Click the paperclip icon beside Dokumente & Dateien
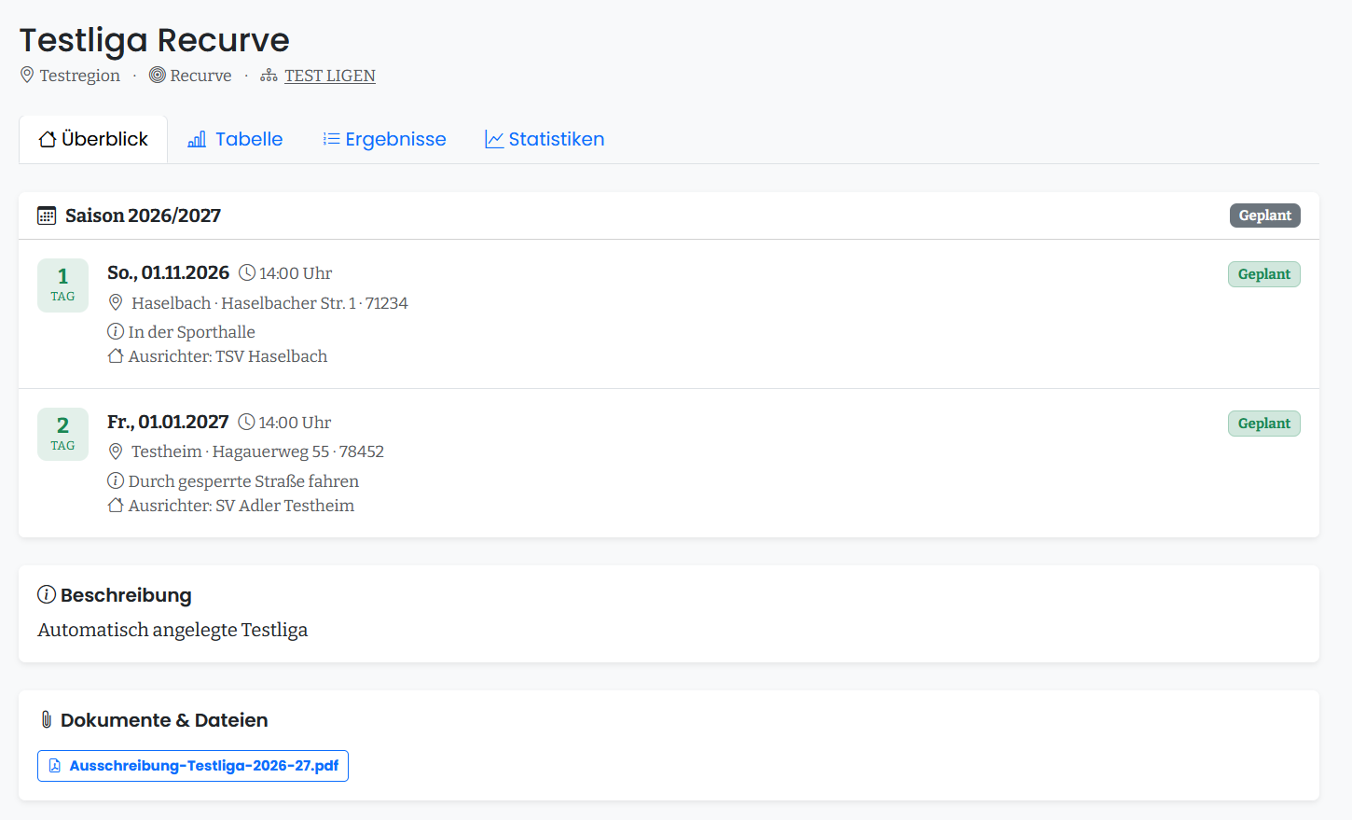1352x820 pixels. (47, 719)
